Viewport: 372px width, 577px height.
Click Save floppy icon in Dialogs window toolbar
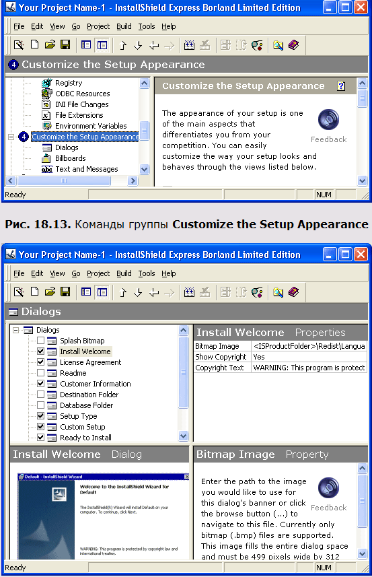pyautogui.click(x=65, y=292)
